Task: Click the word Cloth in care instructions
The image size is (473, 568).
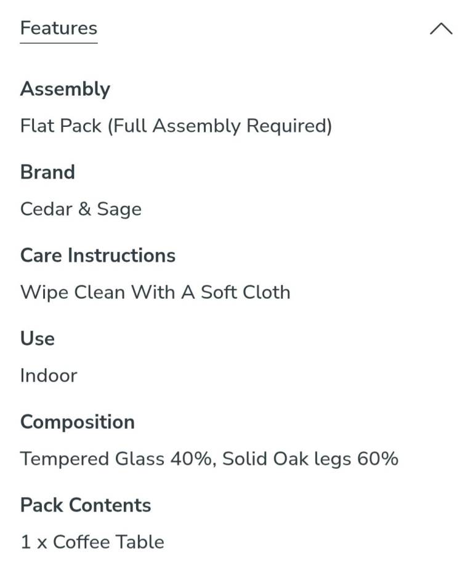Action: (267, 292)
